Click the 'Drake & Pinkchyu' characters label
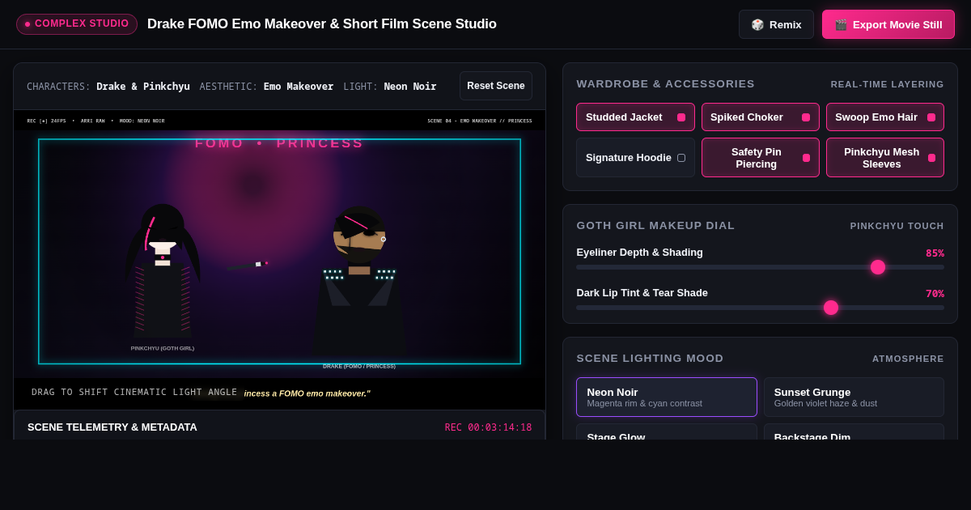 pyautogui.click(x=143, y=86)
